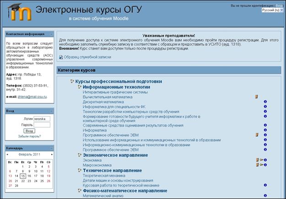Collapse the Контактная информация block
This screenshot has height=199, width=286.
pos(51,34)
